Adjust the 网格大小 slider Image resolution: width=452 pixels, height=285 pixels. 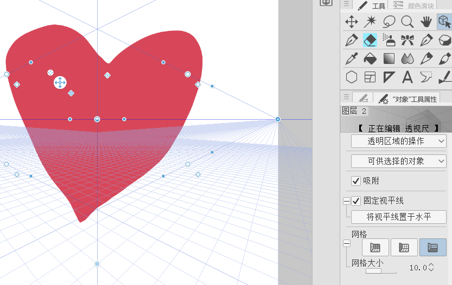point(381,271)
